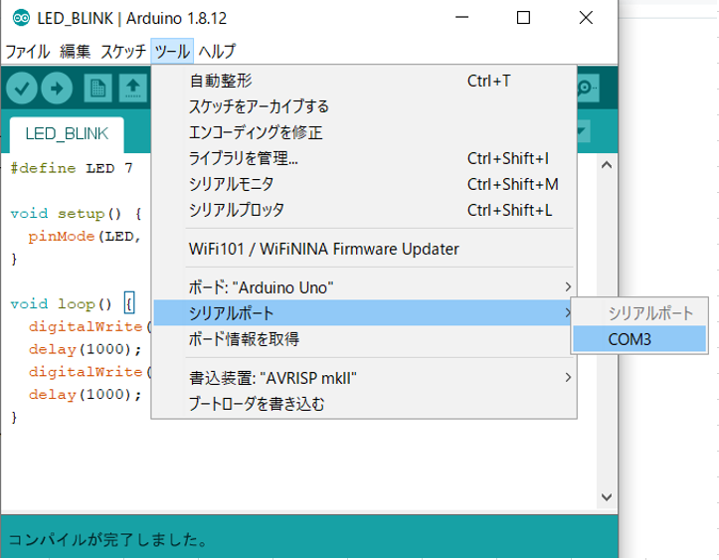The width and height of the screenshot is (719, 560).
Task: Maximize the Arduino window
Action: pyautogui.click(x=523, y=18)
